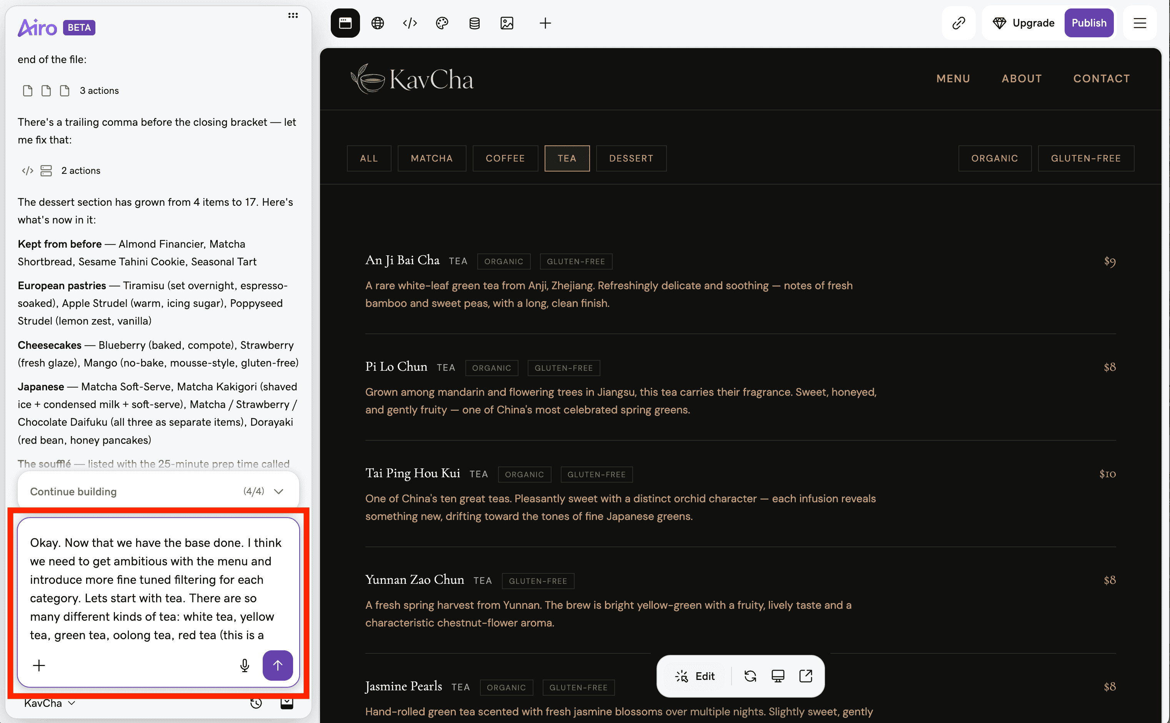The image size is (1170, 723).
Task: Click the Airo logo
Action: point(37,27)
